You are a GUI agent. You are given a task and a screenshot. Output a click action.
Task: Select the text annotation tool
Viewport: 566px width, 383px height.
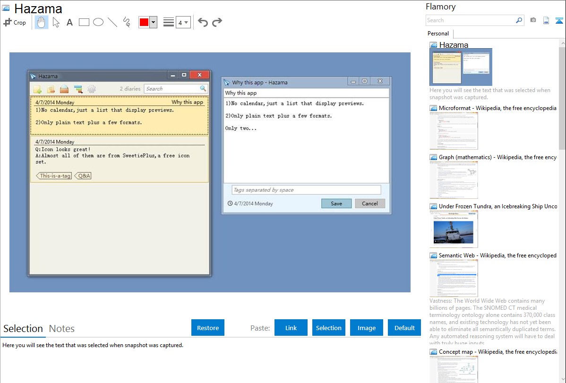(69, 22)
